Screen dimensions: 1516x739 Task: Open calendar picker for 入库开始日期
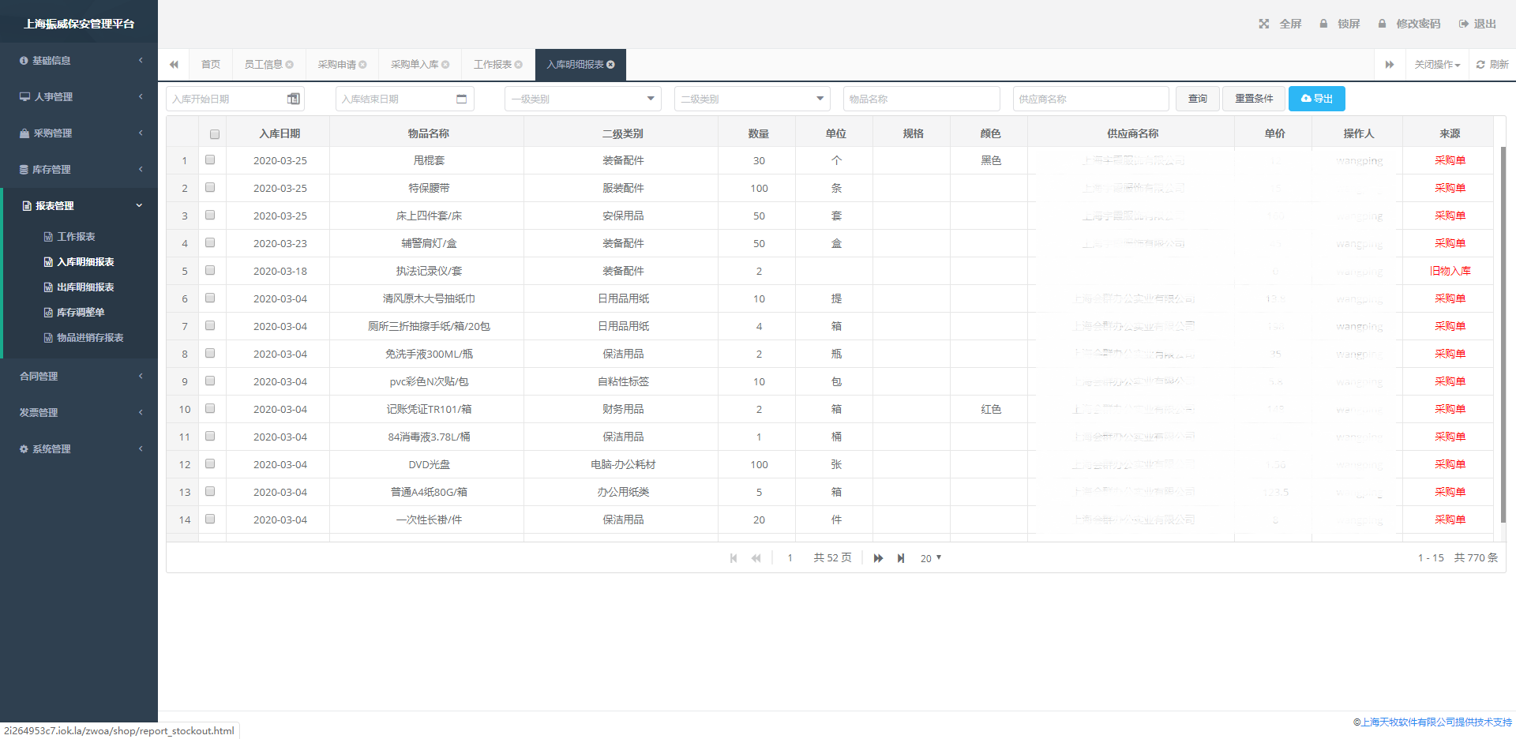(x=294, y=99)
